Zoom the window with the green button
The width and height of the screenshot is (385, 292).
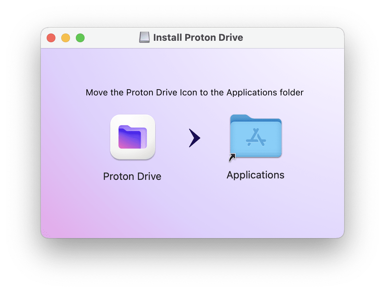(80, 38)
